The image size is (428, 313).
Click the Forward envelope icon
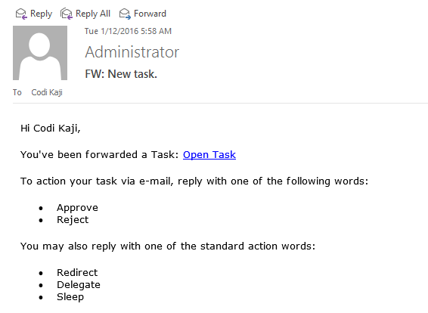tap(125, 14)
